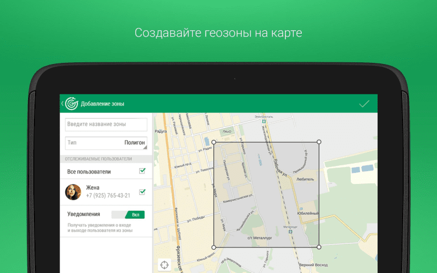The width and height of the screenshot is (437, 273).
Task: Click the с/т Металлург map label
Action: 260,238
